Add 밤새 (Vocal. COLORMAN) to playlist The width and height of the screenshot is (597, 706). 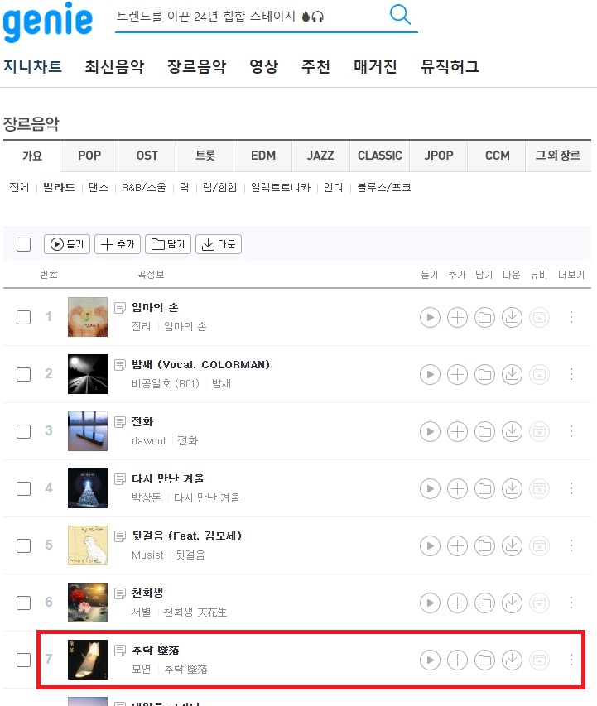[457, 375]
